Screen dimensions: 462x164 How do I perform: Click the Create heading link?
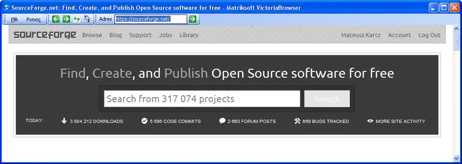pos(112,73)
